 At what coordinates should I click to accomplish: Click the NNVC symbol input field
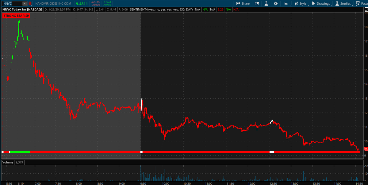12,3
